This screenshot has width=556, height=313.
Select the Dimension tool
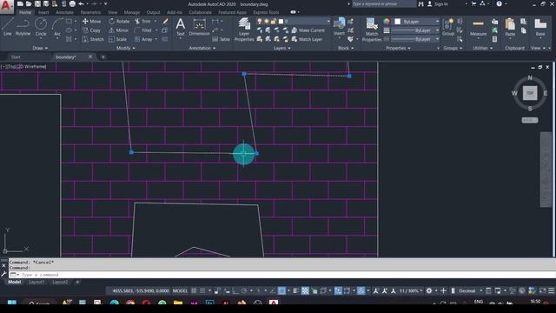[199, 27]
